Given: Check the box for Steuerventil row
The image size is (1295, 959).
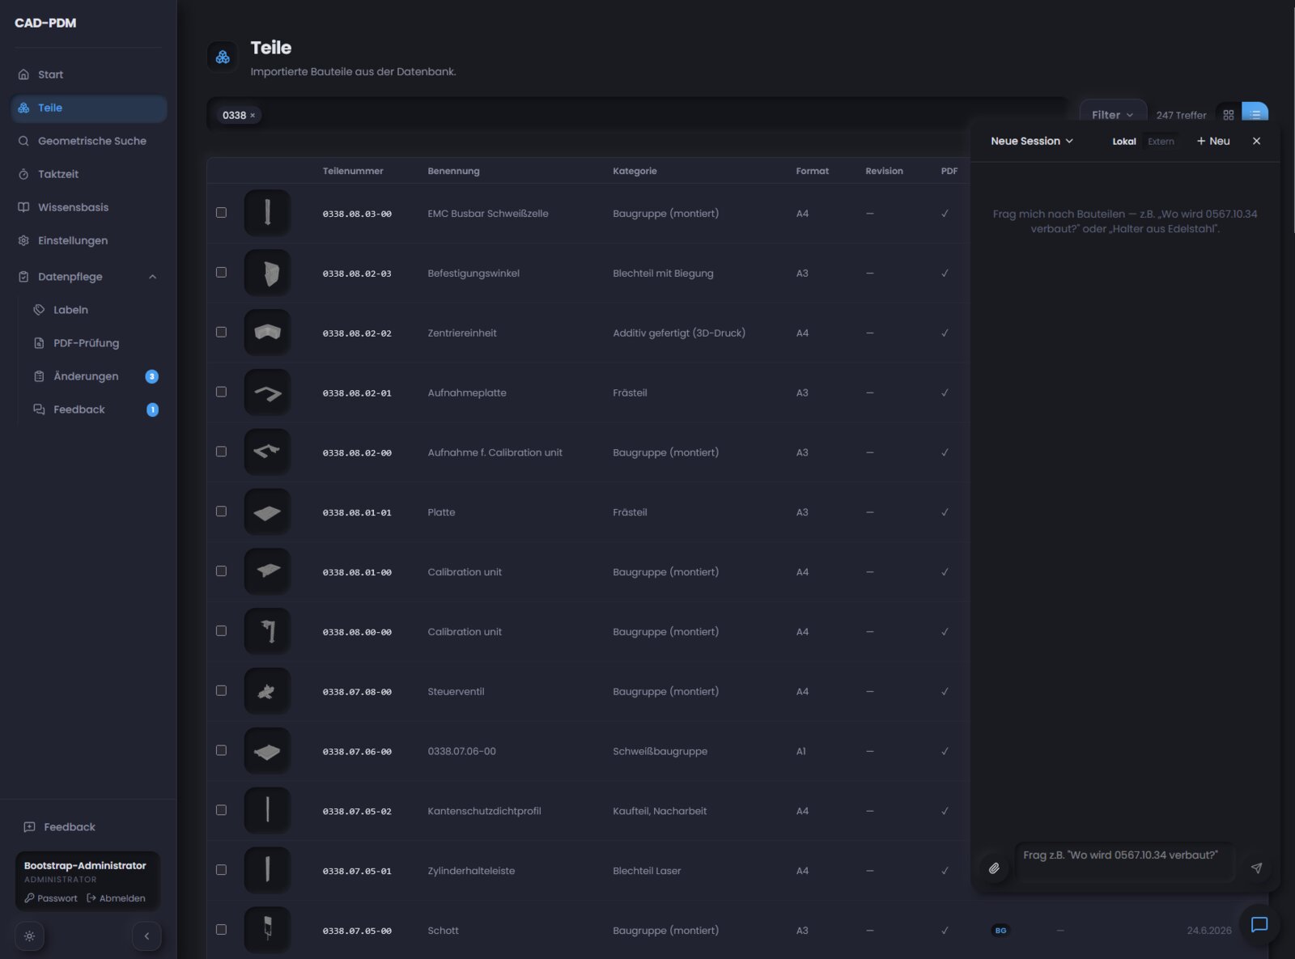Looking at the screenshot, I should click(221, 691).
